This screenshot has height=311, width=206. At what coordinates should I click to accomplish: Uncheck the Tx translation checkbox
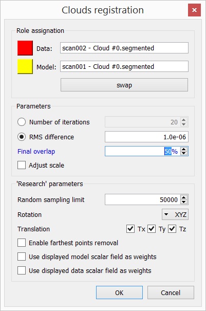coord(130,229)
